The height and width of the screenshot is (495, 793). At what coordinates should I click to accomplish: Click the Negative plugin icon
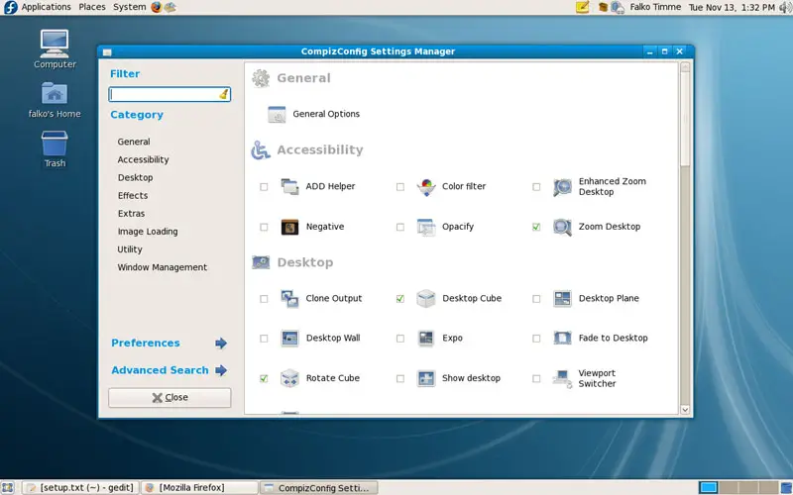point(289,228)
